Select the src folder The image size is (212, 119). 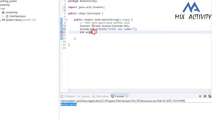coord(3,9)
